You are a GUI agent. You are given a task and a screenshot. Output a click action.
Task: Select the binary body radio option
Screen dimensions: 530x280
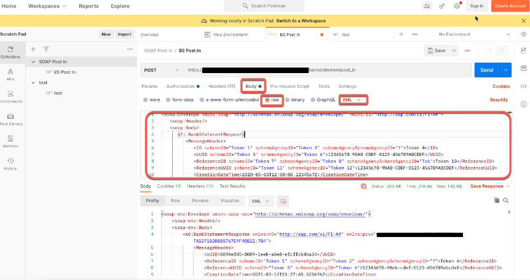point(295,99)
